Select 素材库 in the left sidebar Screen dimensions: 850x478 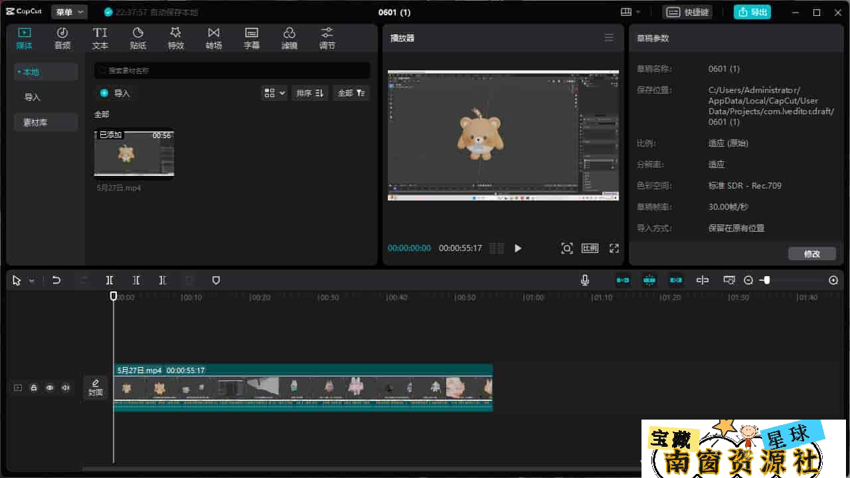pos(46,122)
